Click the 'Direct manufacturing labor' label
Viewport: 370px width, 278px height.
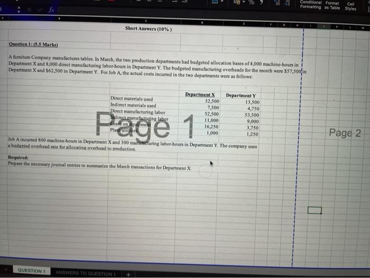(138, 112)
